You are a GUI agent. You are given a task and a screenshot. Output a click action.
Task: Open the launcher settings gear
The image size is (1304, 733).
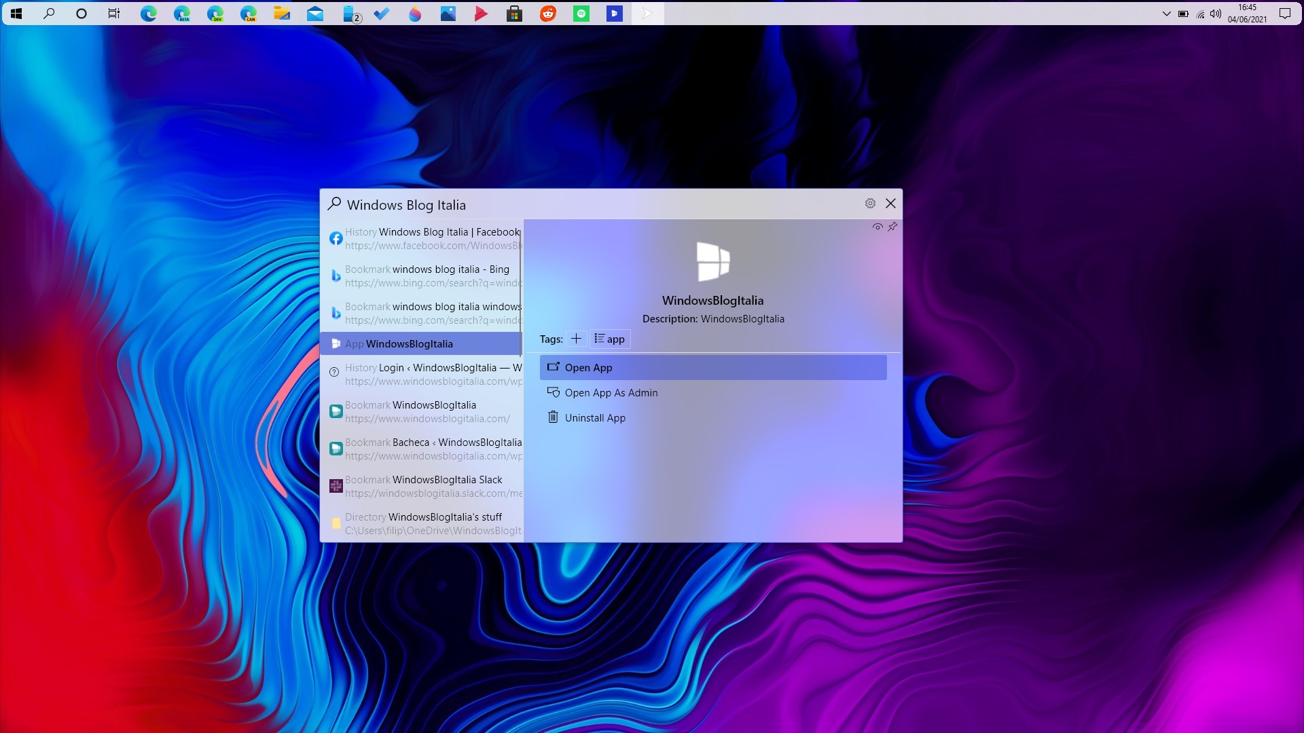(870, 204)
